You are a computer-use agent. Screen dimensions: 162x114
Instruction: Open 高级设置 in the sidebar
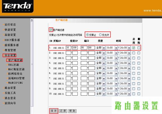pyautogui.click(x=10, y=35)
